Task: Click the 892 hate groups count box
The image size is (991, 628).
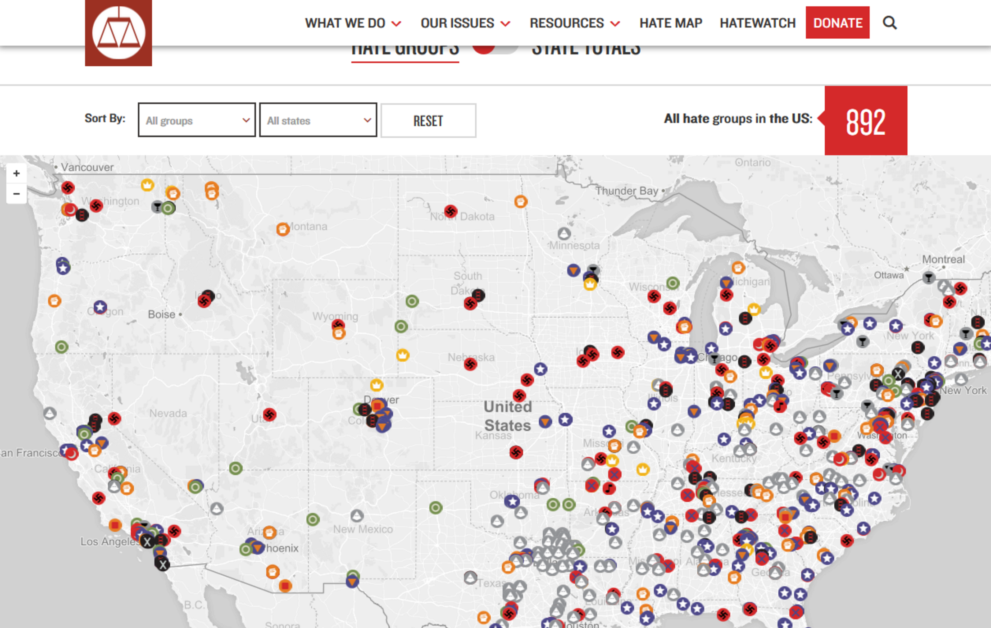Action: [866, 121]
